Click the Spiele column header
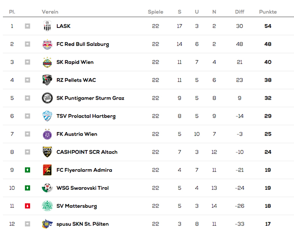This screenshot has height=236, width=294. pos(155,12)
